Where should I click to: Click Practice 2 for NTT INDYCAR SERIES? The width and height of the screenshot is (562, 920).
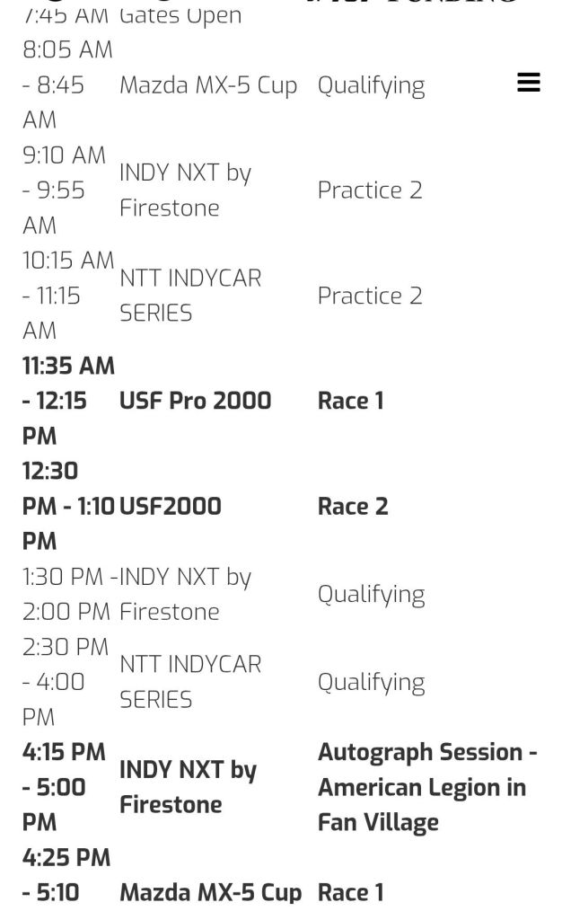point(370,296)
